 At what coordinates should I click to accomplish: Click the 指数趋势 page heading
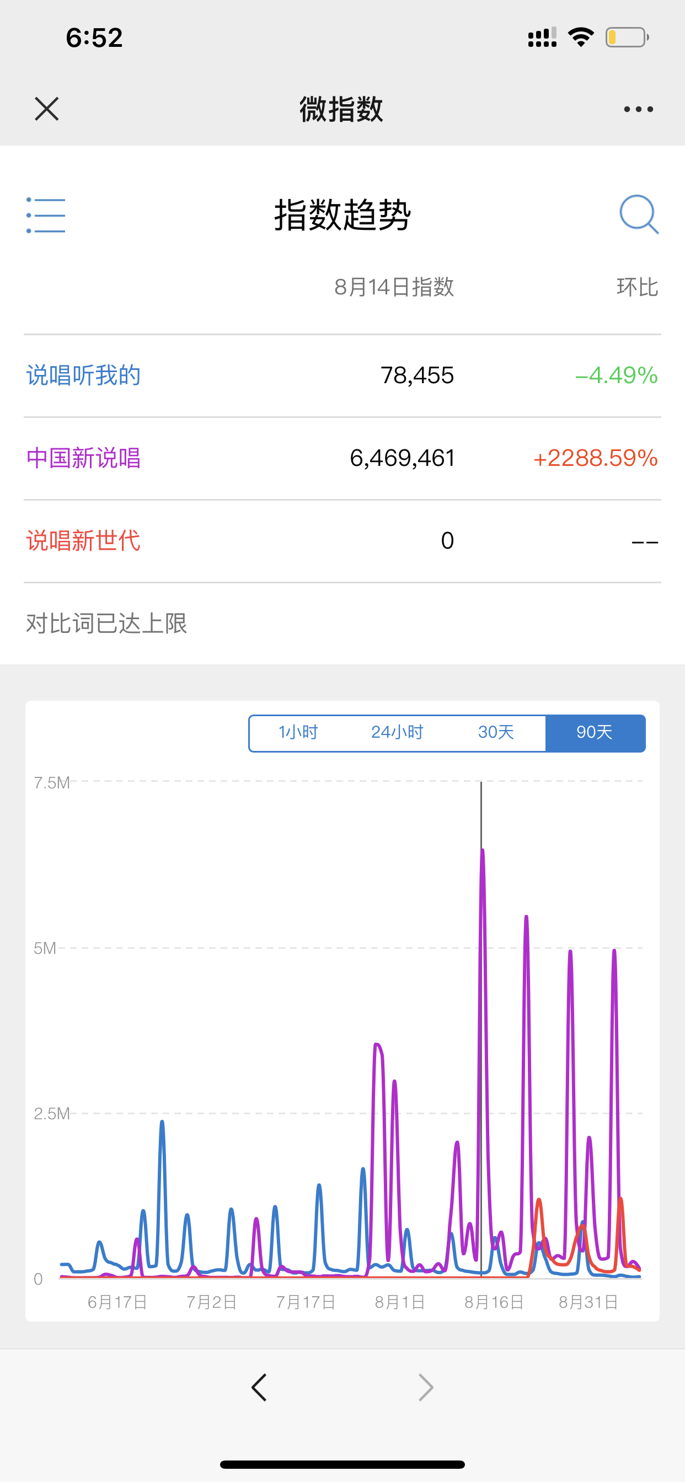[342, 215]
